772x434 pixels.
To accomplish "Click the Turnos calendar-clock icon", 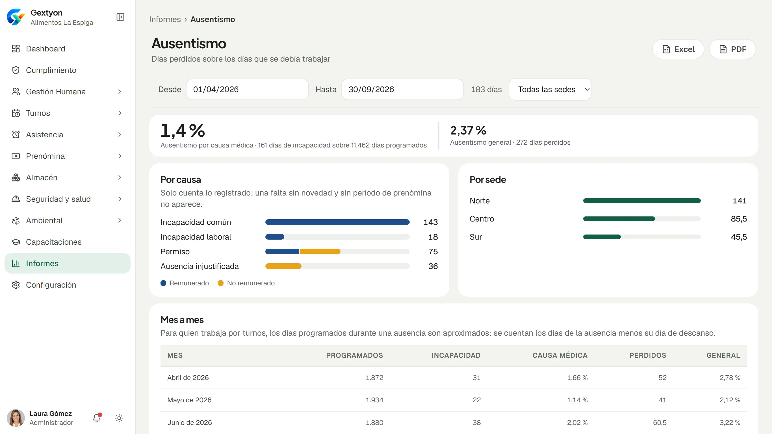I will pos(16,113).
